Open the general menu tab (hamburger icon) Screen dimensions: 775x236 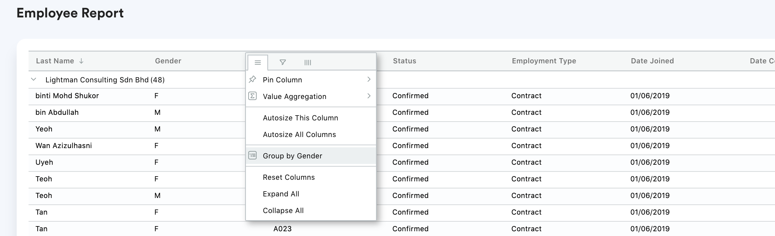258,63
